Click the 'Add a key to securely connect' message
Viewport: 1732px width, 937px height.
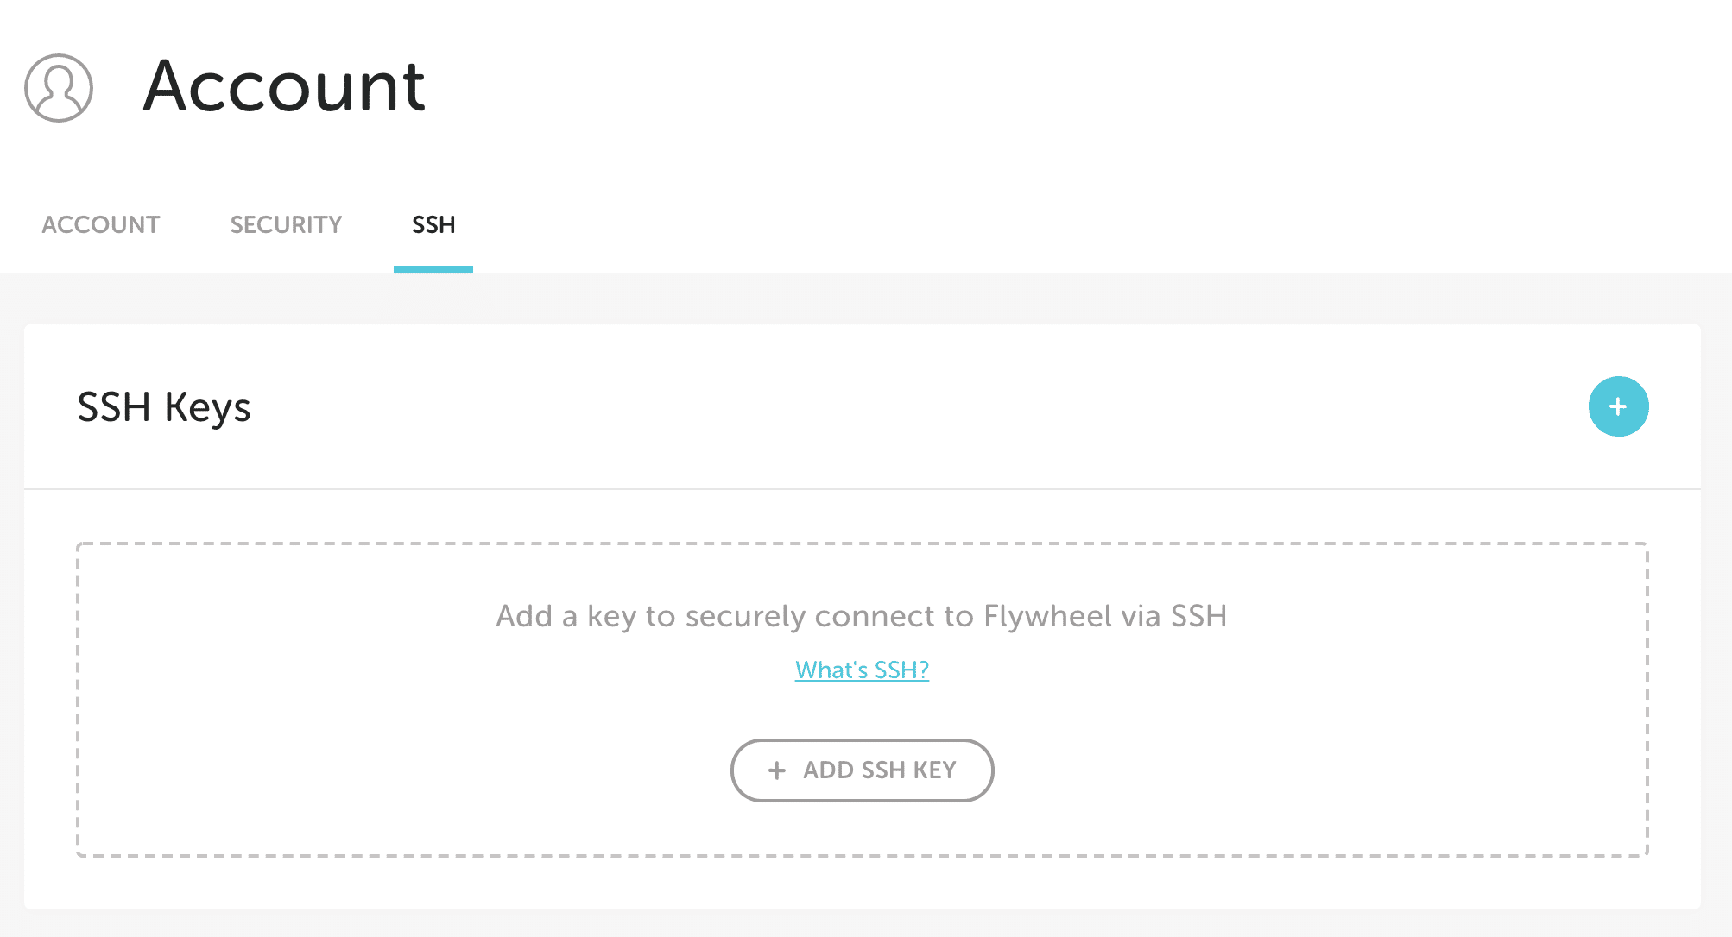pyautogui.click(x=861, y=616)
